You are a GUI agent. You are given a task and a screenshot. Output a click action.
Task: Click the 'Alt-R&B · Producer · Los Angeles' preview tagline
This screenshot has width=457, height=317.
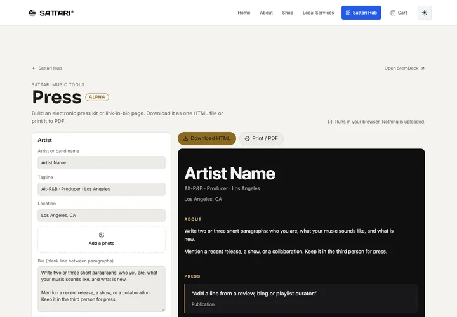pyautogui.click(x=222, y=188)
